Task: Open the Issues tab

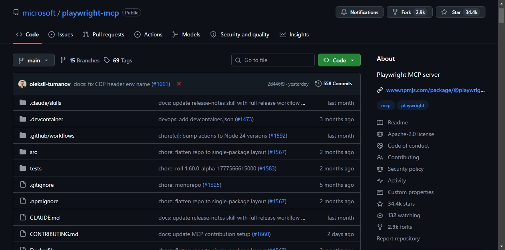Action: [60, 34]
